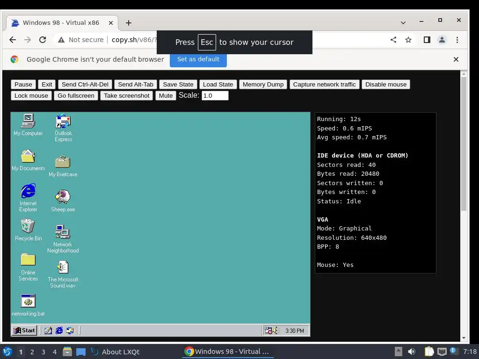Switch to virtual desktop 2

tap(32, 352)
